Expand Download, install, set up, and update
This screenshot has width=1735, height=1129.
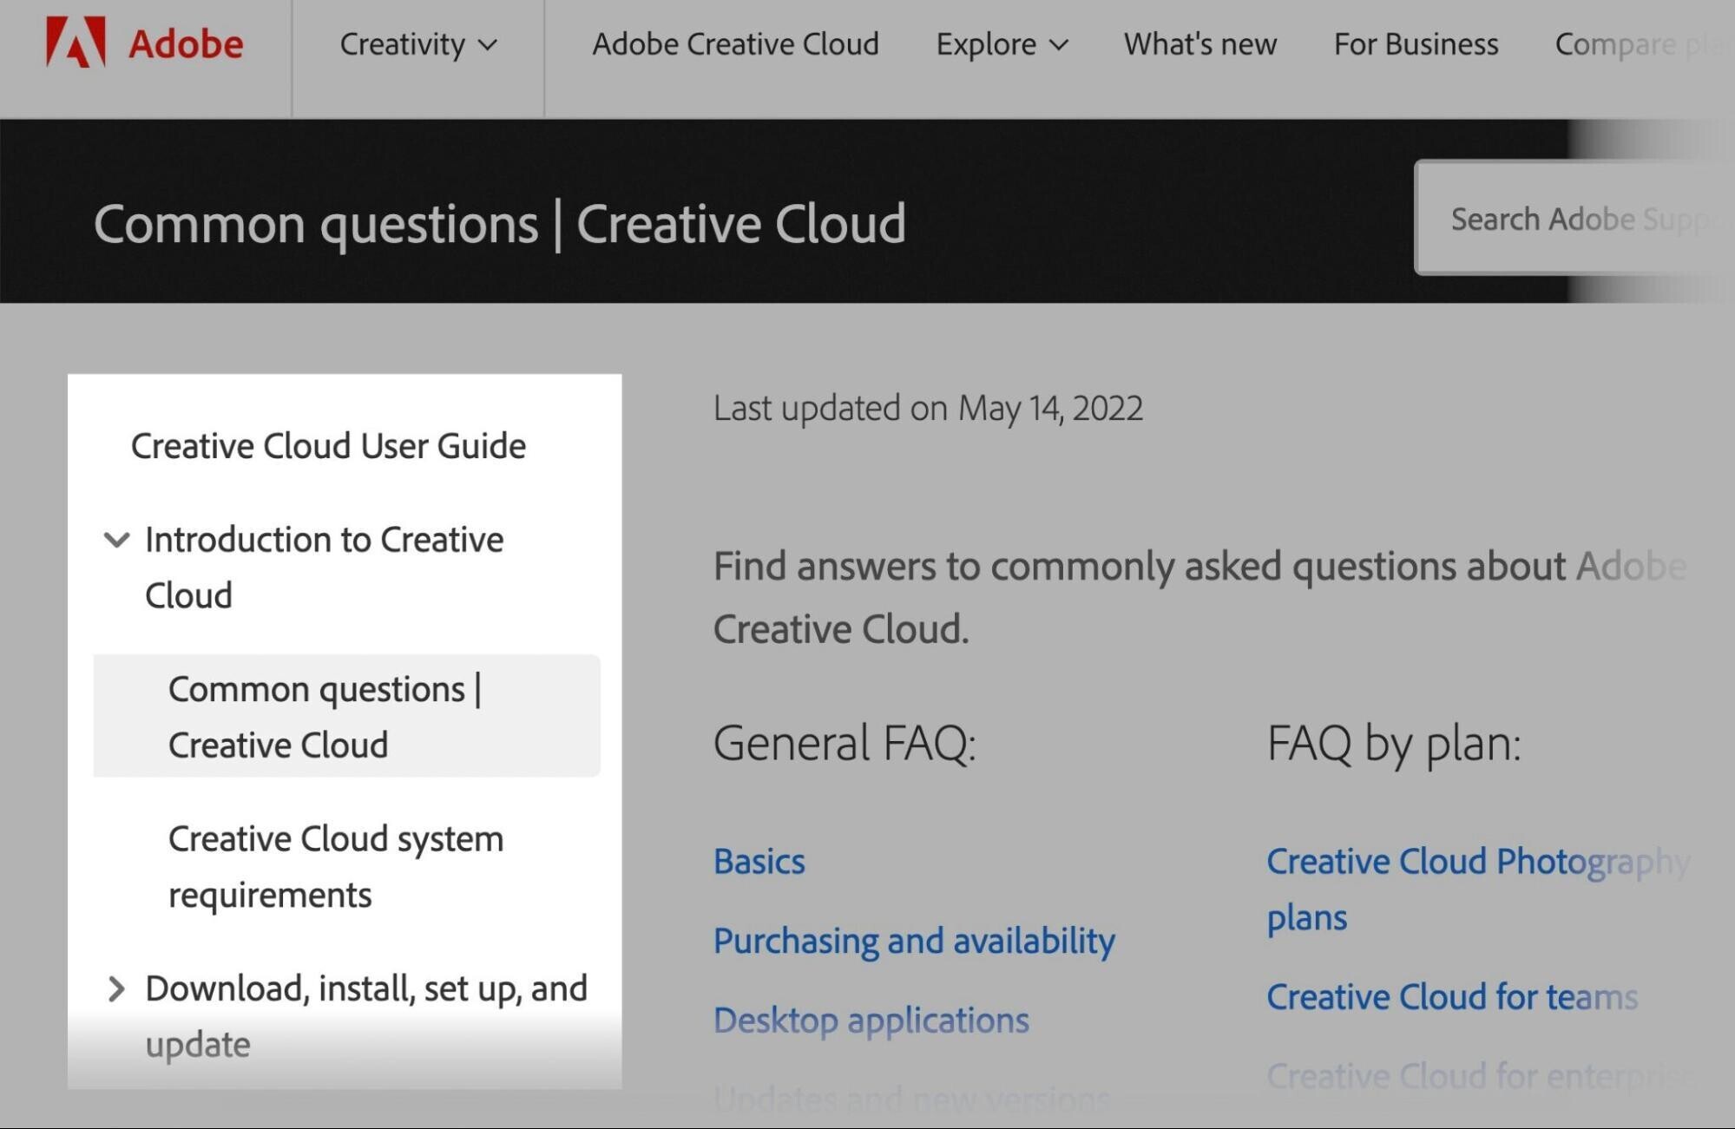click(118, 986)
